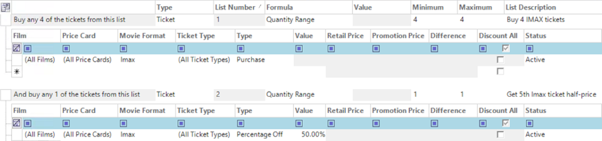The height and width of the screenshot is (141, 602).
Task: Open Retail Price filter operator in list 1
Action: 331,48
